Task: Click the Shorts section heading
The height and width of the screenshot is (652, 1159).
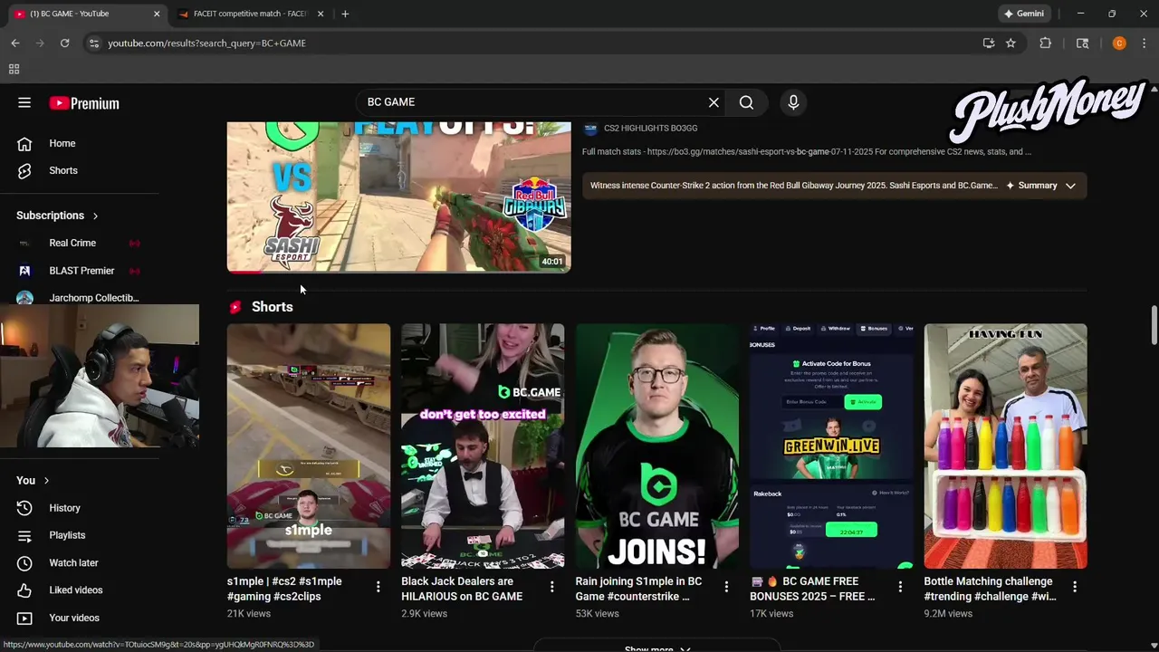Action: pyautogui.click(x=272, y=307)
